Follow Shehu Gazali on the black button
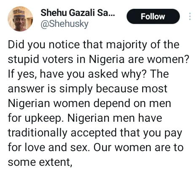Screen dimensions: 195x170 coord(153,16)
